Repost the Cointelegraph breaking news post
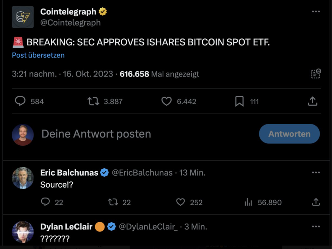332x249 pixels. 93,102
